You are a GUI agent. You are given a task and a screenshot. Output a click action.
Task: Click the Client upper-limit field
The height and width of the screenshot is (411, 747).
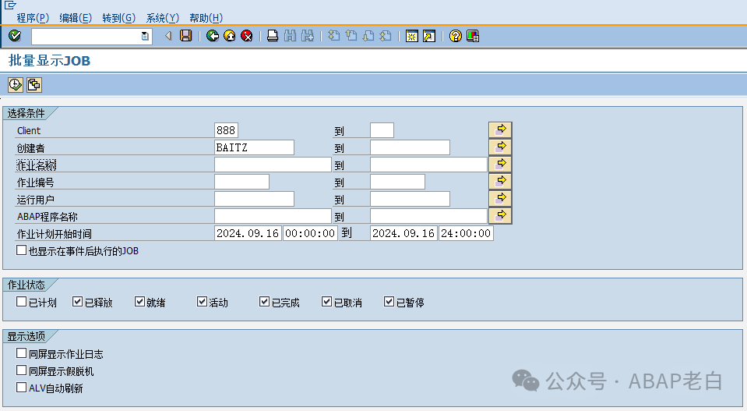click(x=382, y=130)
